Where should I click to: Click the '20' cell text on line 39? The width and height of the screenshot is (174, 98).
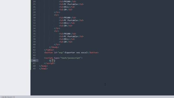[x=65, y=42]
